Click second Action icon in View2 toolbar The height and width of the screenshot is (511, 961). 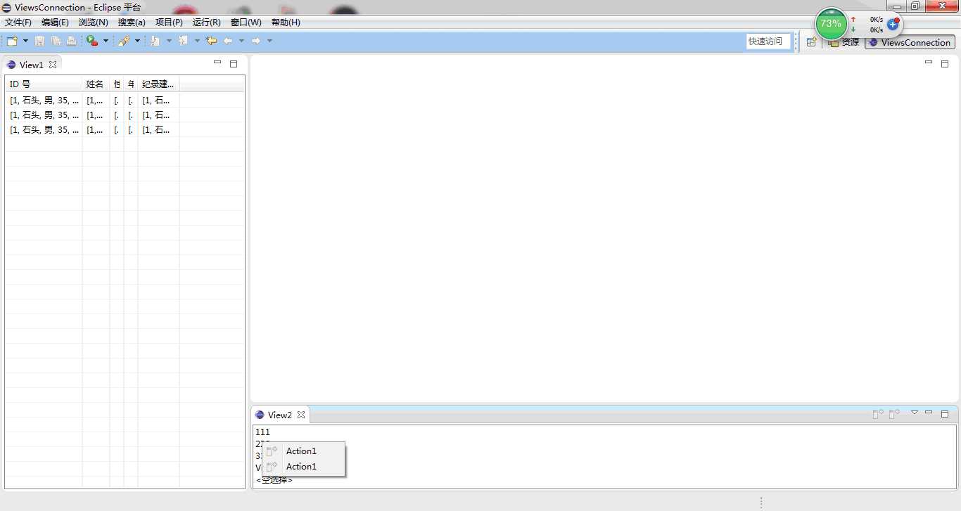tap(894, 414)
